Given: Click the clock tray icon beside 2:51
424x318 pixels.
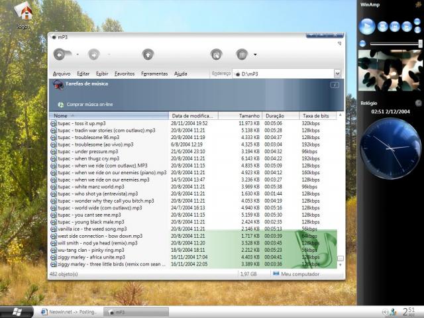Looking at the screenshot, I should (x=385, y=312).
